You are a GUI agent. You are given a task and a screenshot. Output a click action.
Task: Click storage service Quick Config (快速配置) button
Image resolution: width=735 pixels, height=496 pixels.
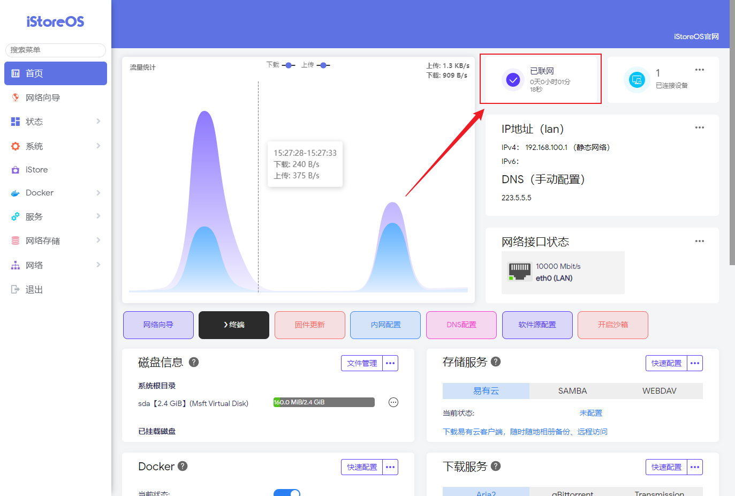[x=666, y=363]
